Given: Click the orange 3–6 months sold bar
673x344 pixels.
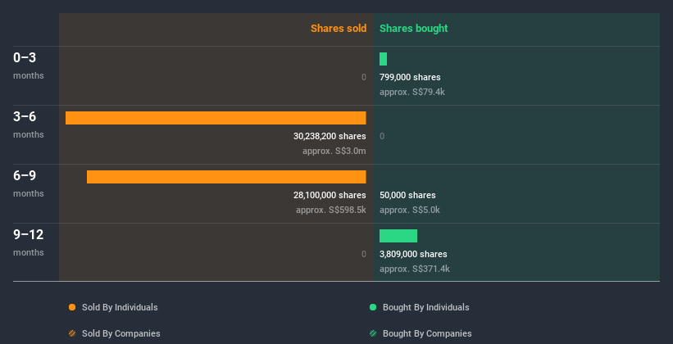Looking at the screenshot, I should tap(216, 118).
